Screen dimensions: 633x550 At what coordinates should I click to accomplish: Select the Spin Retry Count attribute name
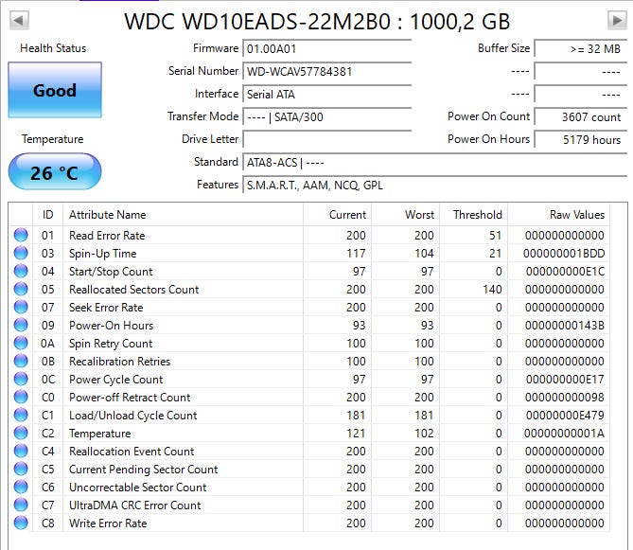(111, 344)
